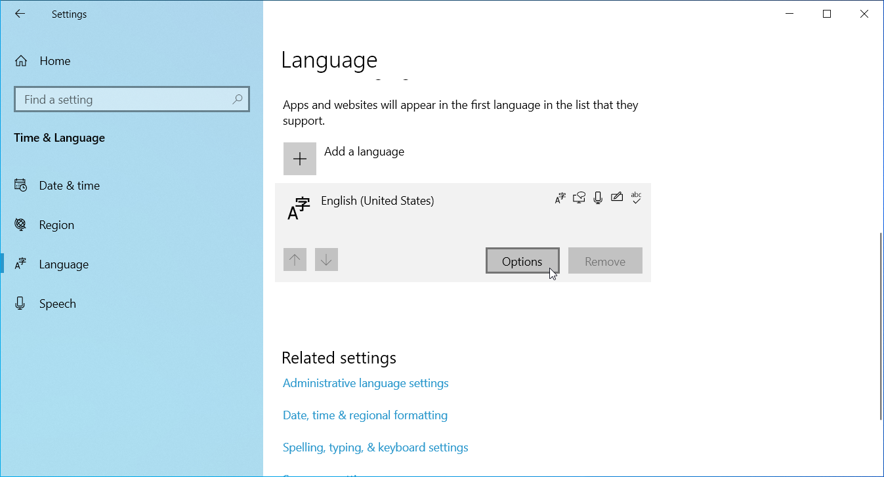The height and width of the screenshot is (477, 884).
Task: Click the magnifier icon in search box
Action: click(238, 99)
